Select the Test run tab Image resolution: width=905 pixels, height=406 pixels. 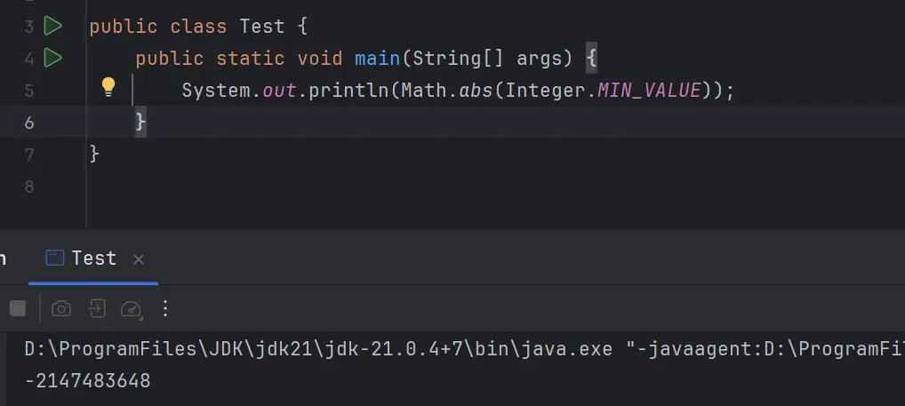pyautogui.click(x=93, y=258)
